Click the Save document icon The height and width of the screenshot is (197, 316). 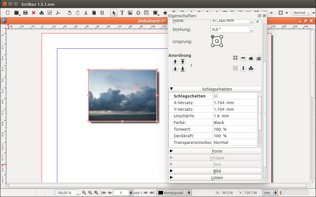tap(25, 13)
